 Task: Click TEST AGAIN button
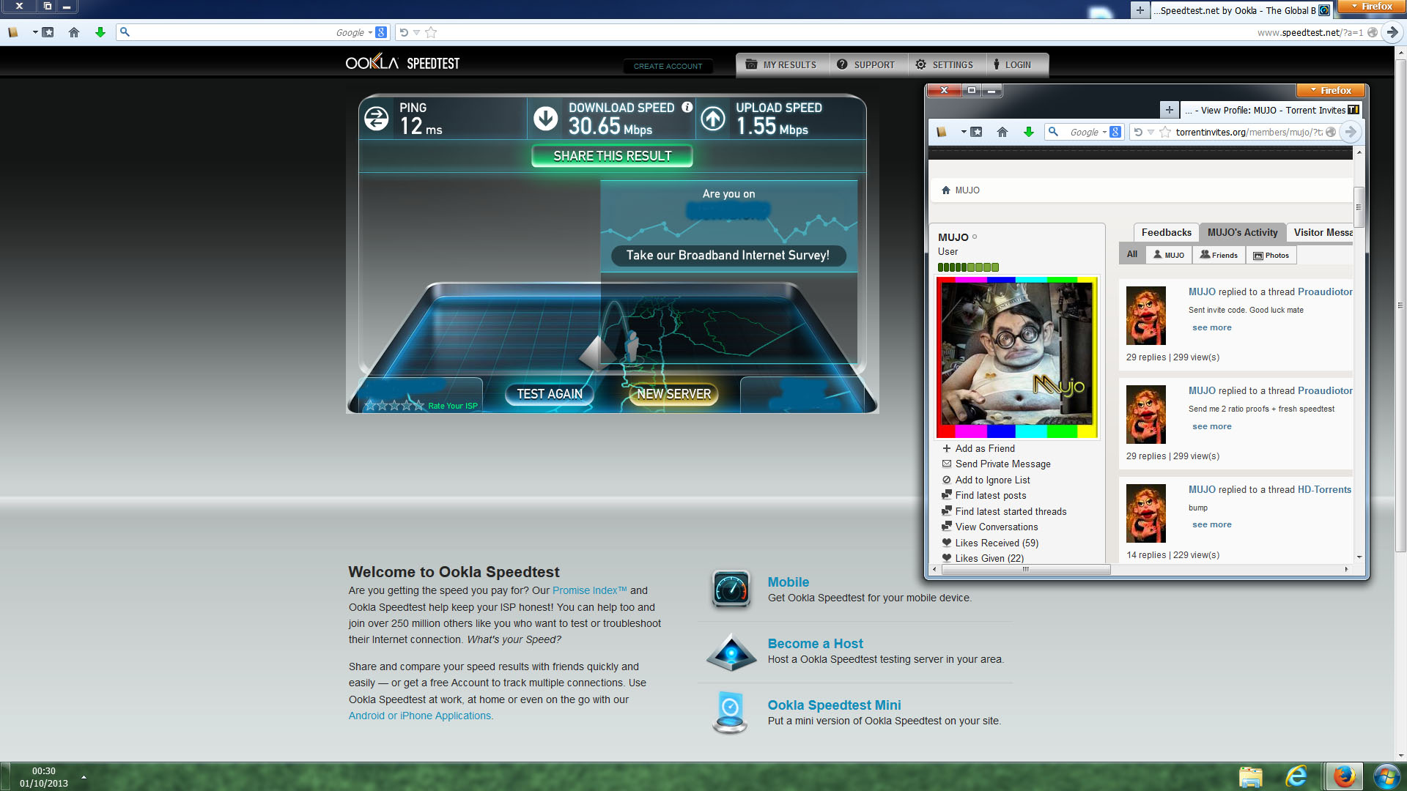tap(550, 393)
